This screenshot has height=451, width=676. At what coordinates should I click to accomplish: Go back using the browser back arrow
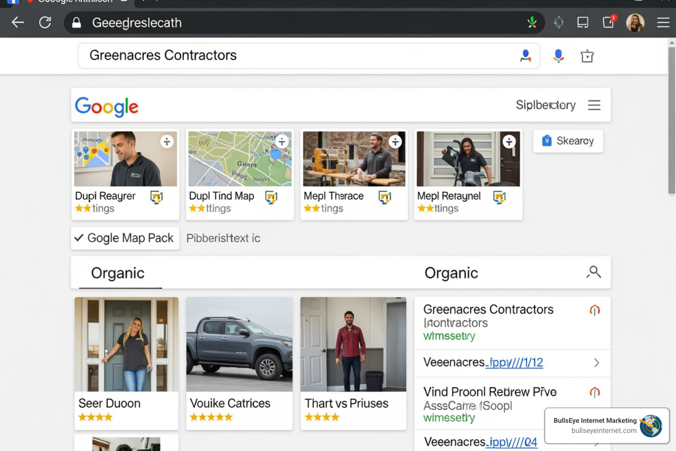[x=18, y=22]
